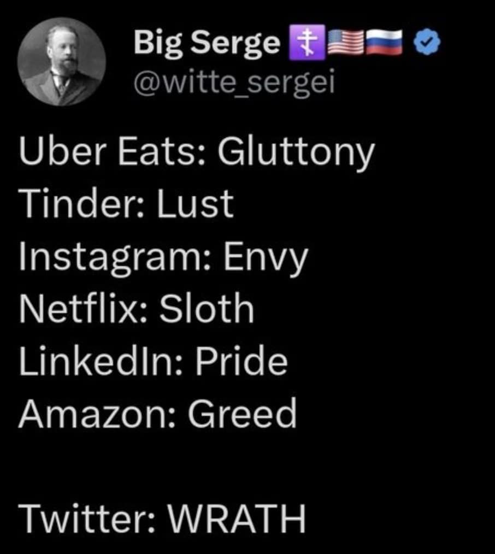This screenshot has height=554, width=495.
Task: Click the display name "Big Serge"
Action: point(207,44)
